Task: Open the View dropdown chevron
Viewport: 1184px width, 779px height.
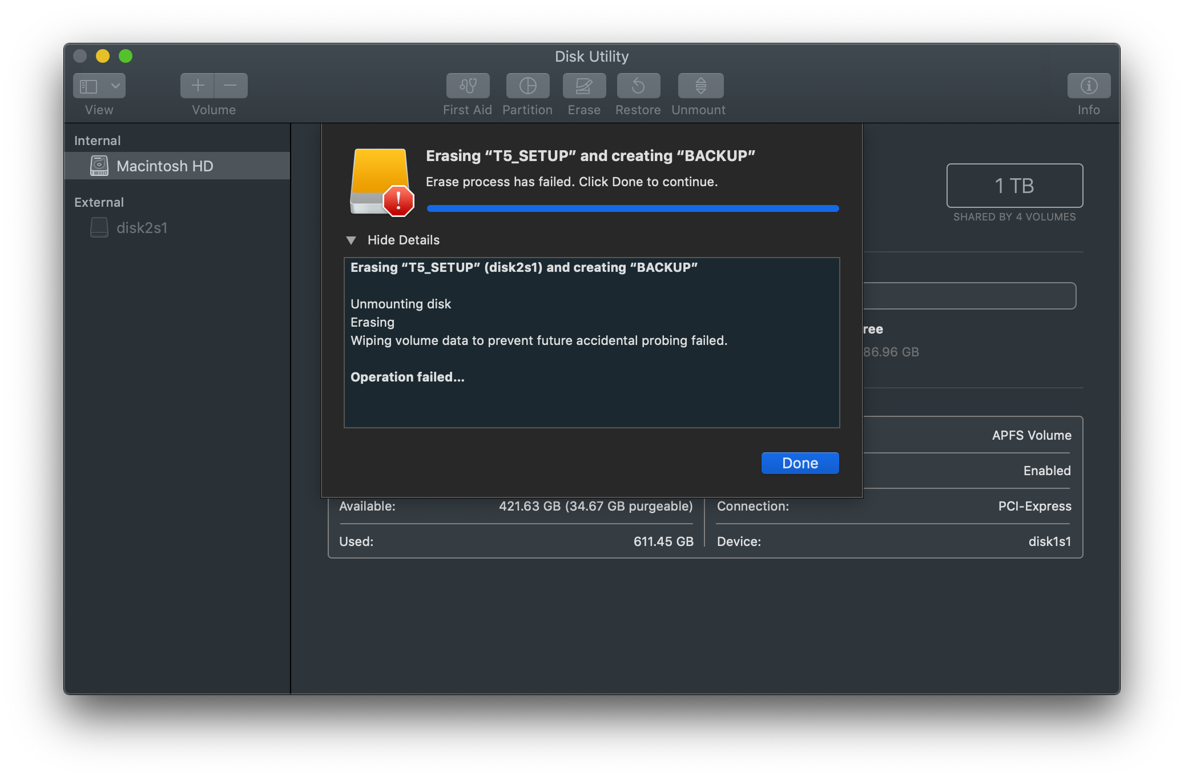Action: coord(115,86)
